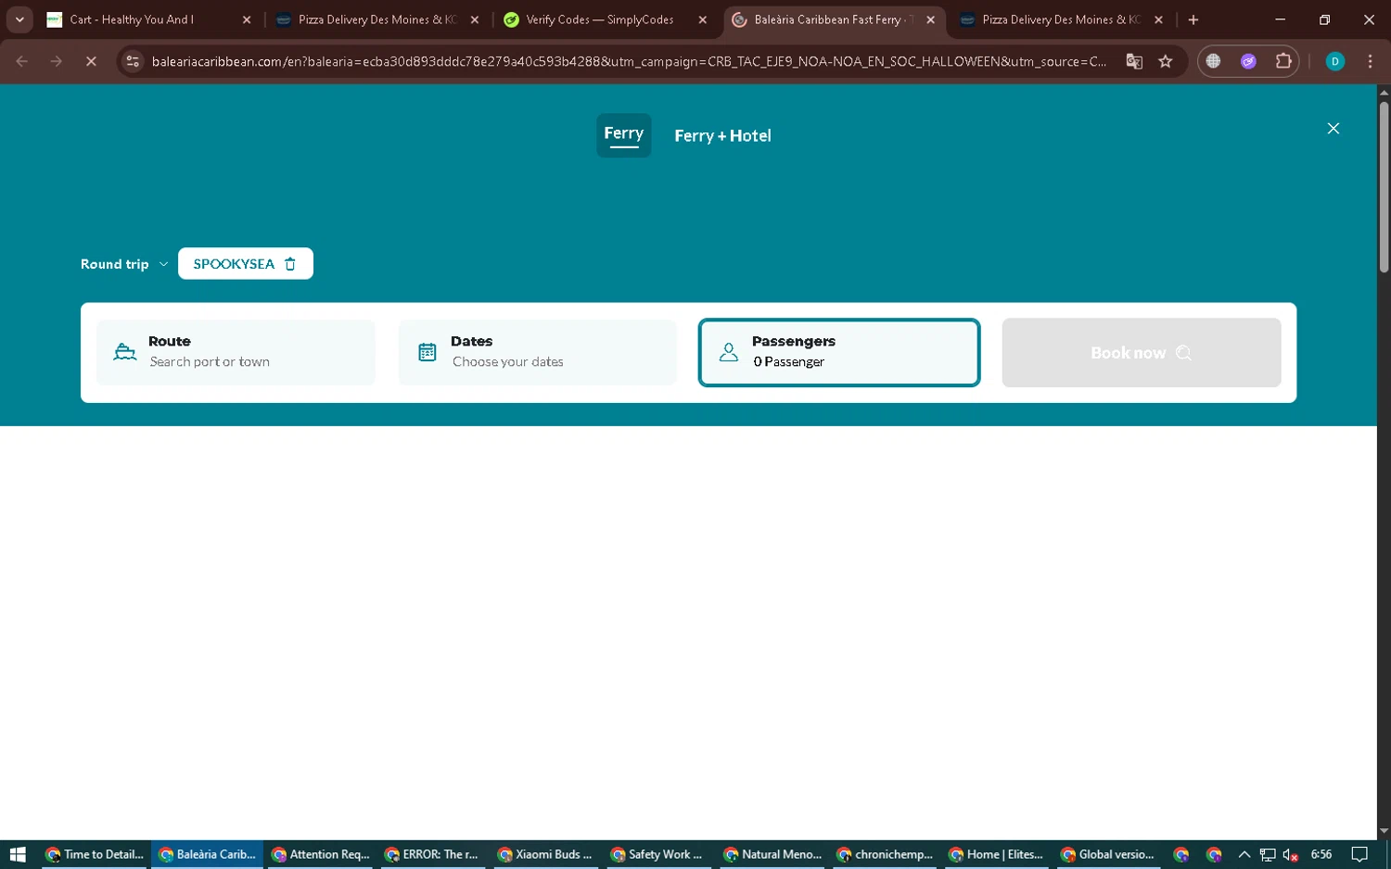
Task: Click the calendar icon in Dates
Action: click(428, 352)
